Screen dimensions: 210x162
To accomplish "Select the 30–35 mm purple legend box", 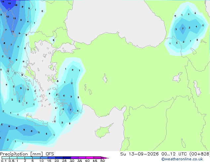I will coord(75,158).
